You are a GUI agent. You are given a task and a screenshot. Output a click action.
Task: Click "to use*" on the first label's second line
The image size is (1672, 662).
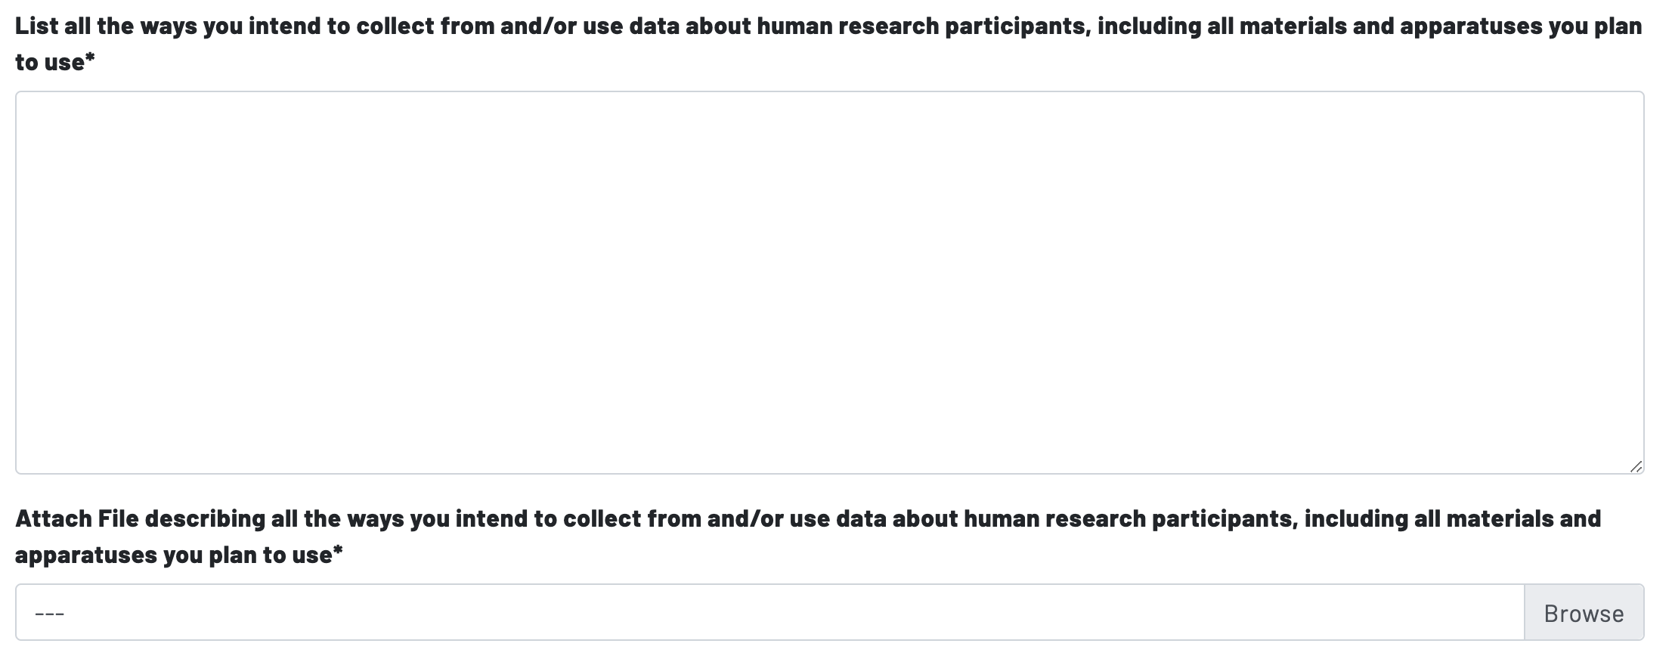point(54,63)
